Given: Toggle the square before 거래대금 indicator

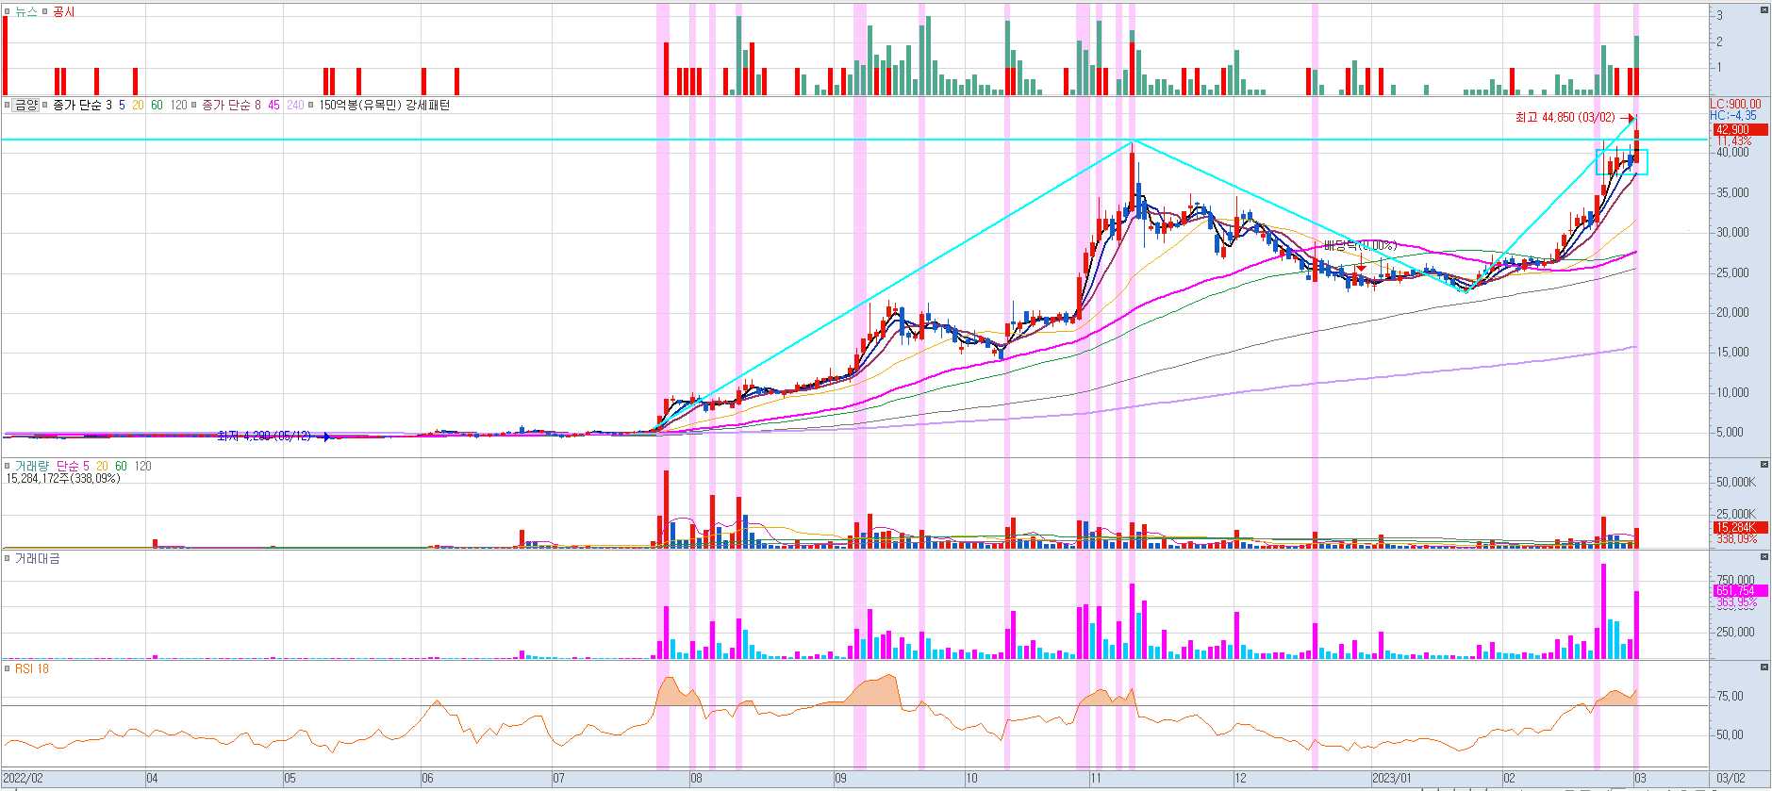Looking at the screenshot, I should pyautogui.click(x=8, y=559).
